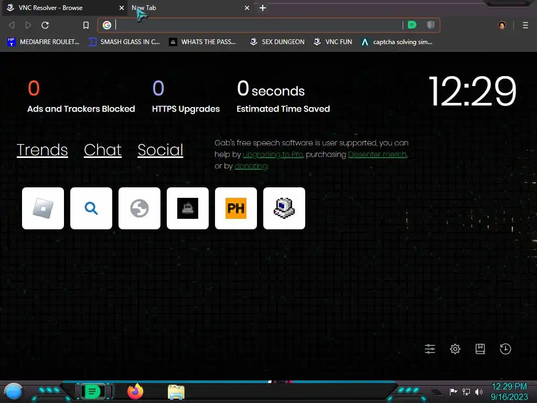537x403 pixels.
Task: Switch to the VNC Resolver - Browse tab
Action: tap(65, 7)
